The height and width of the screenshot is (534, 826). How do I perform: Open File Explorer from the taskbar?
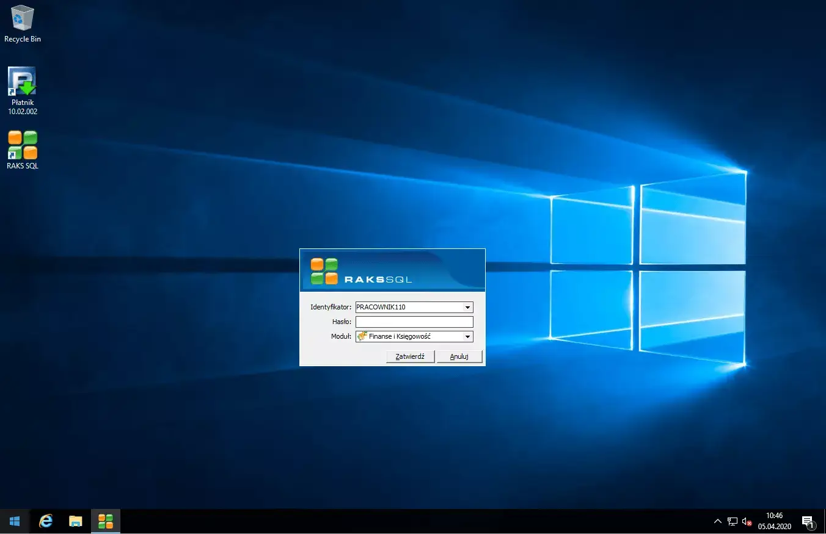point(76,521)
